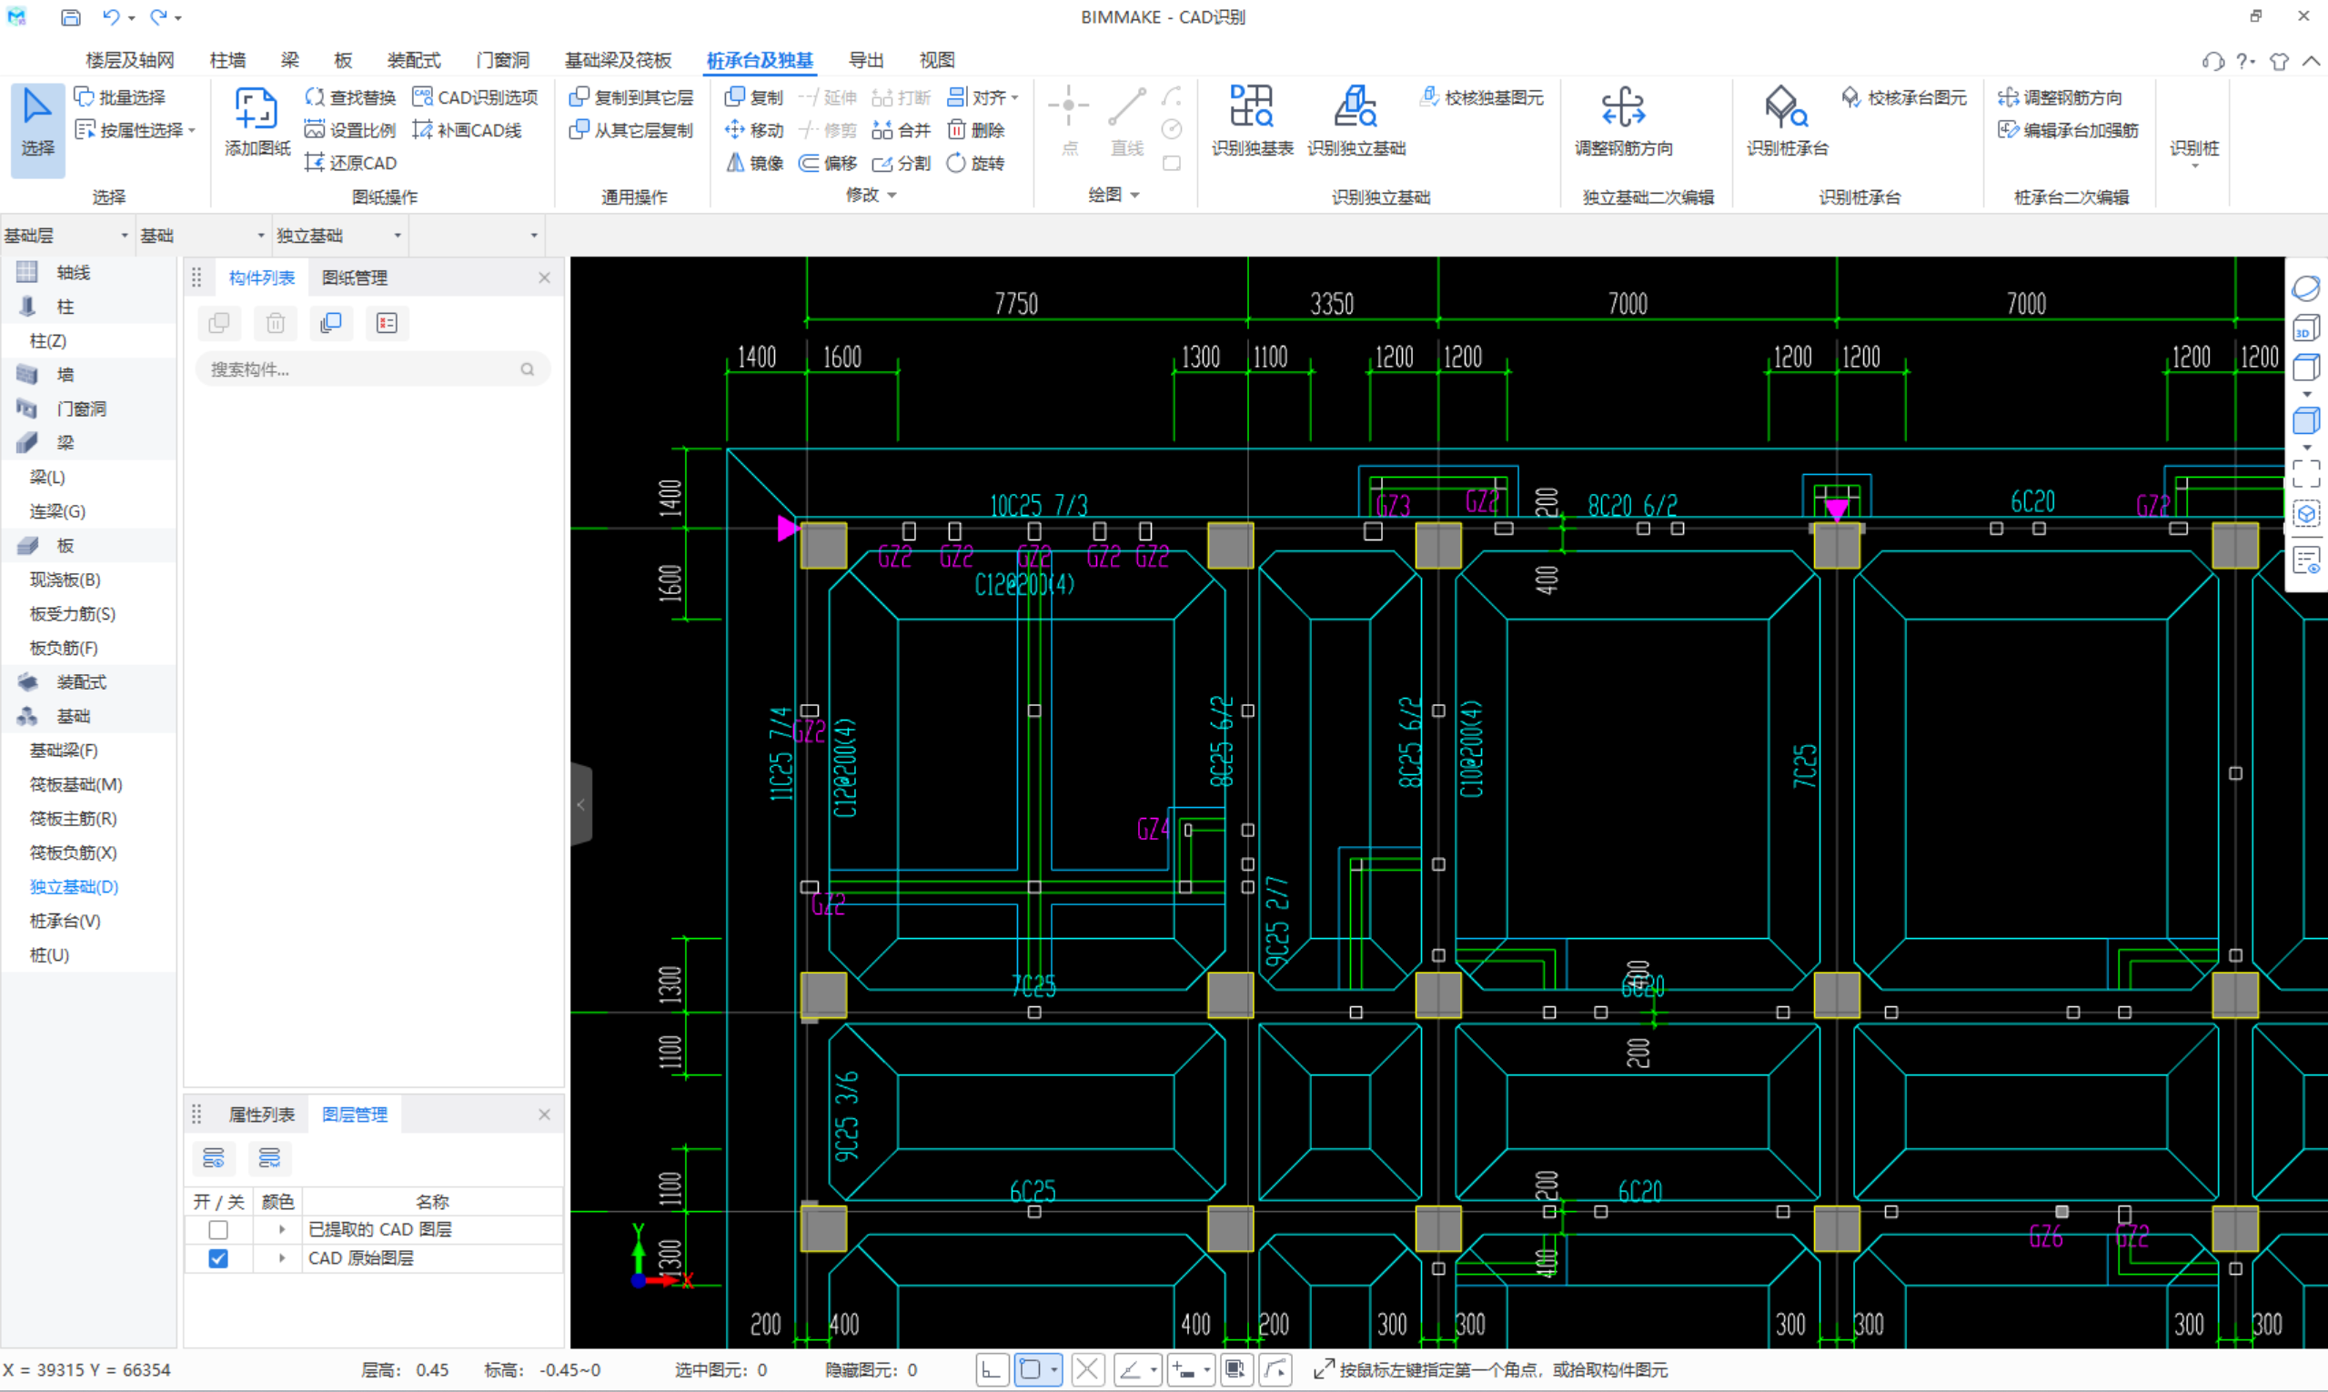2328x1392 pixels.
Task: Open the empty fourth dropdown
Action: click(477, 236)
